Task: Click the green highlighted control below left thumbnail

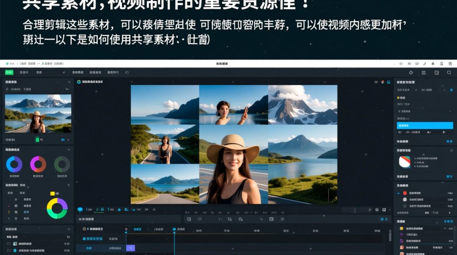Action: 37,139
